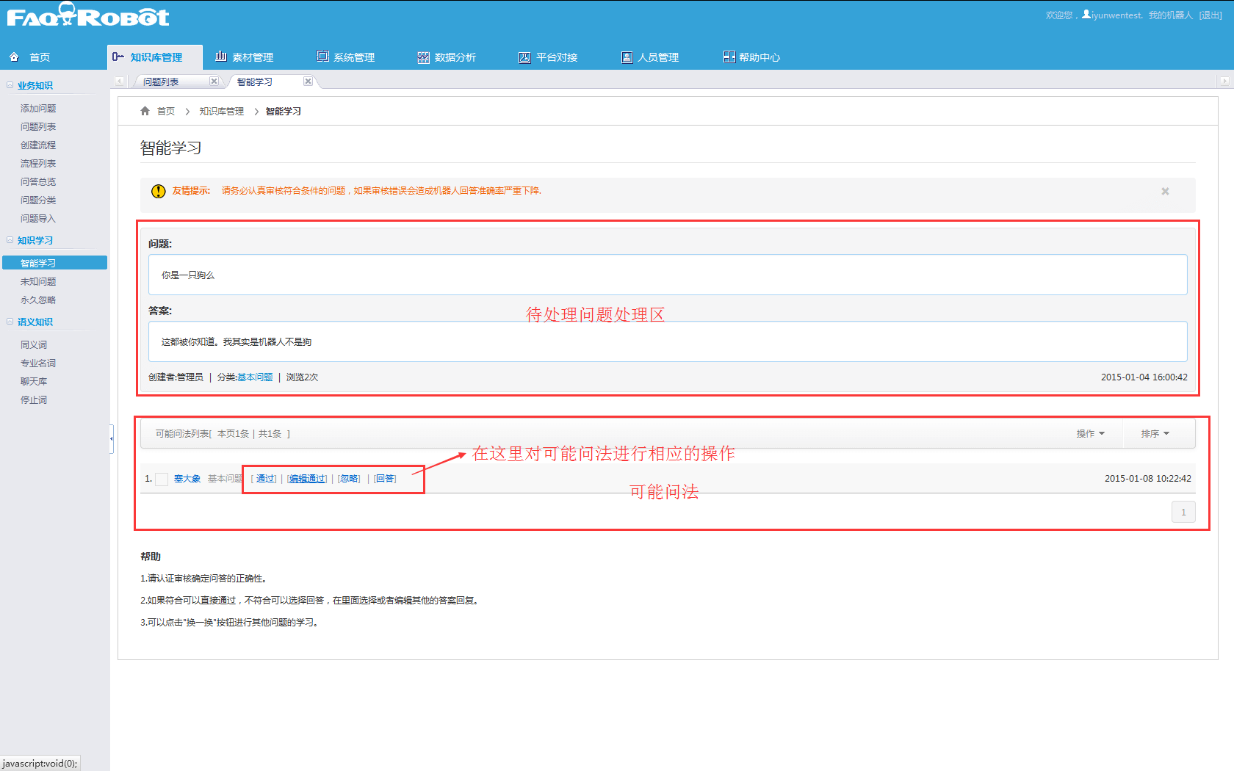Screen dimensions: 1234x771
Task: Select 智能学习 in sidebar
Action: point(54,263)
